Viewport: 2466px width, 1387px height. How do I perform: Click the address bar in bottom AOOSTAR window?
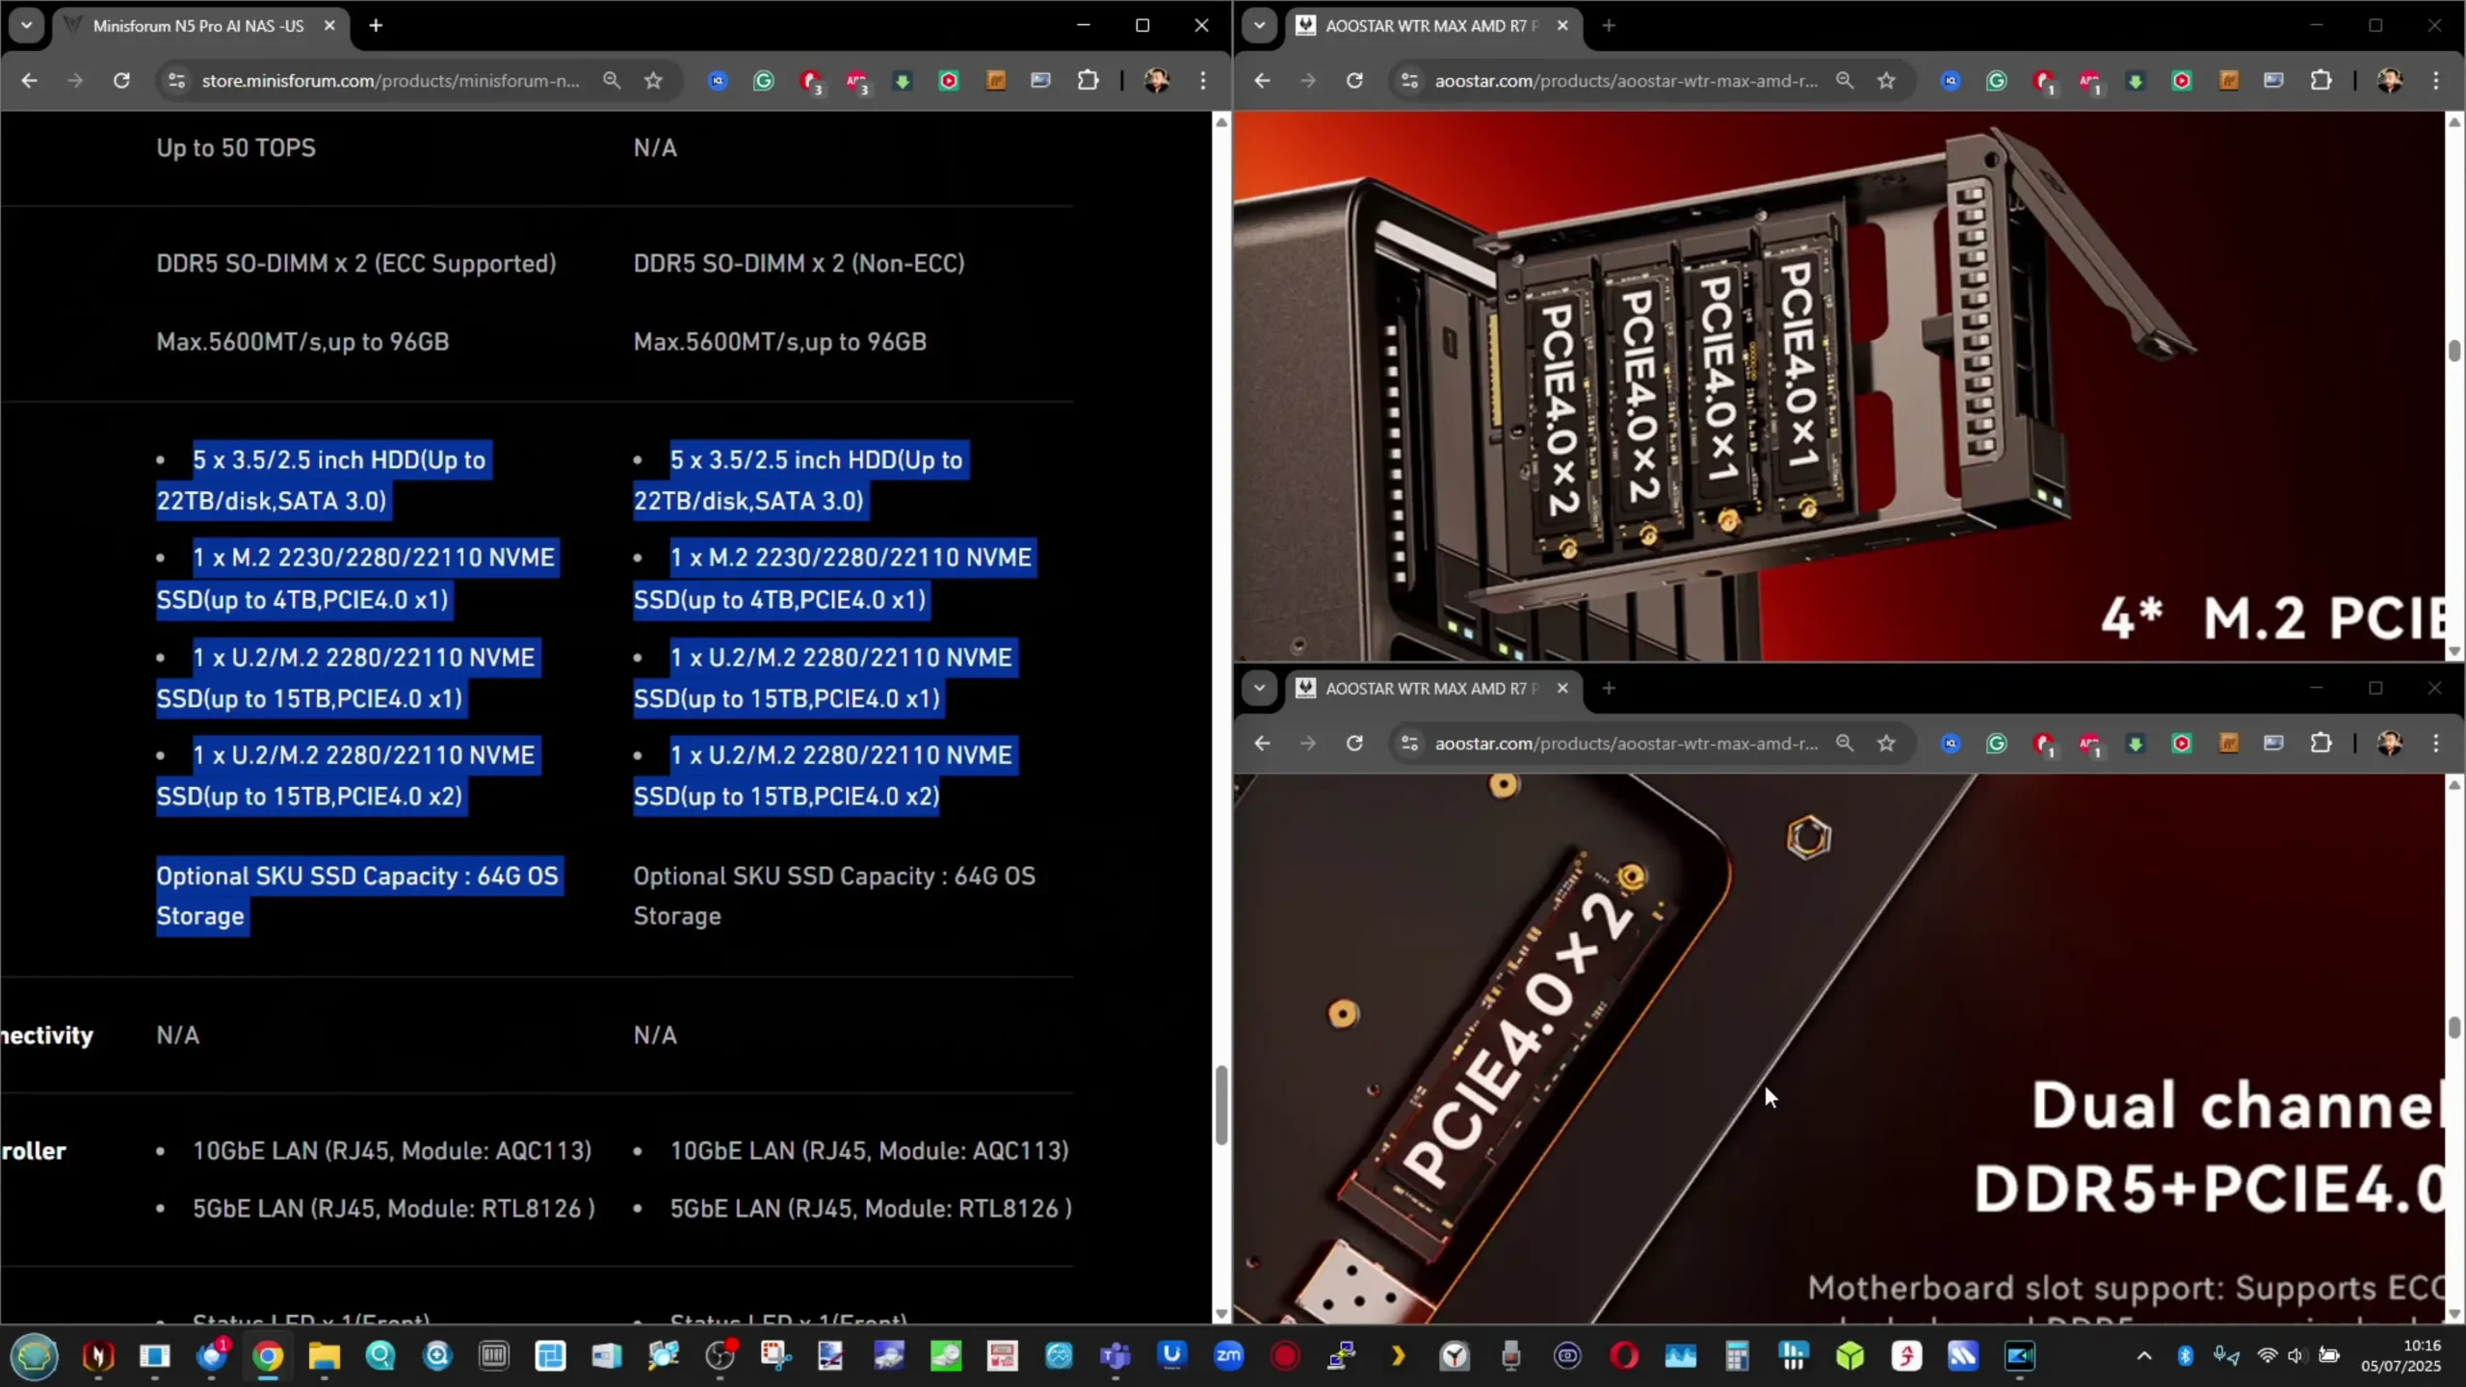1626,744
